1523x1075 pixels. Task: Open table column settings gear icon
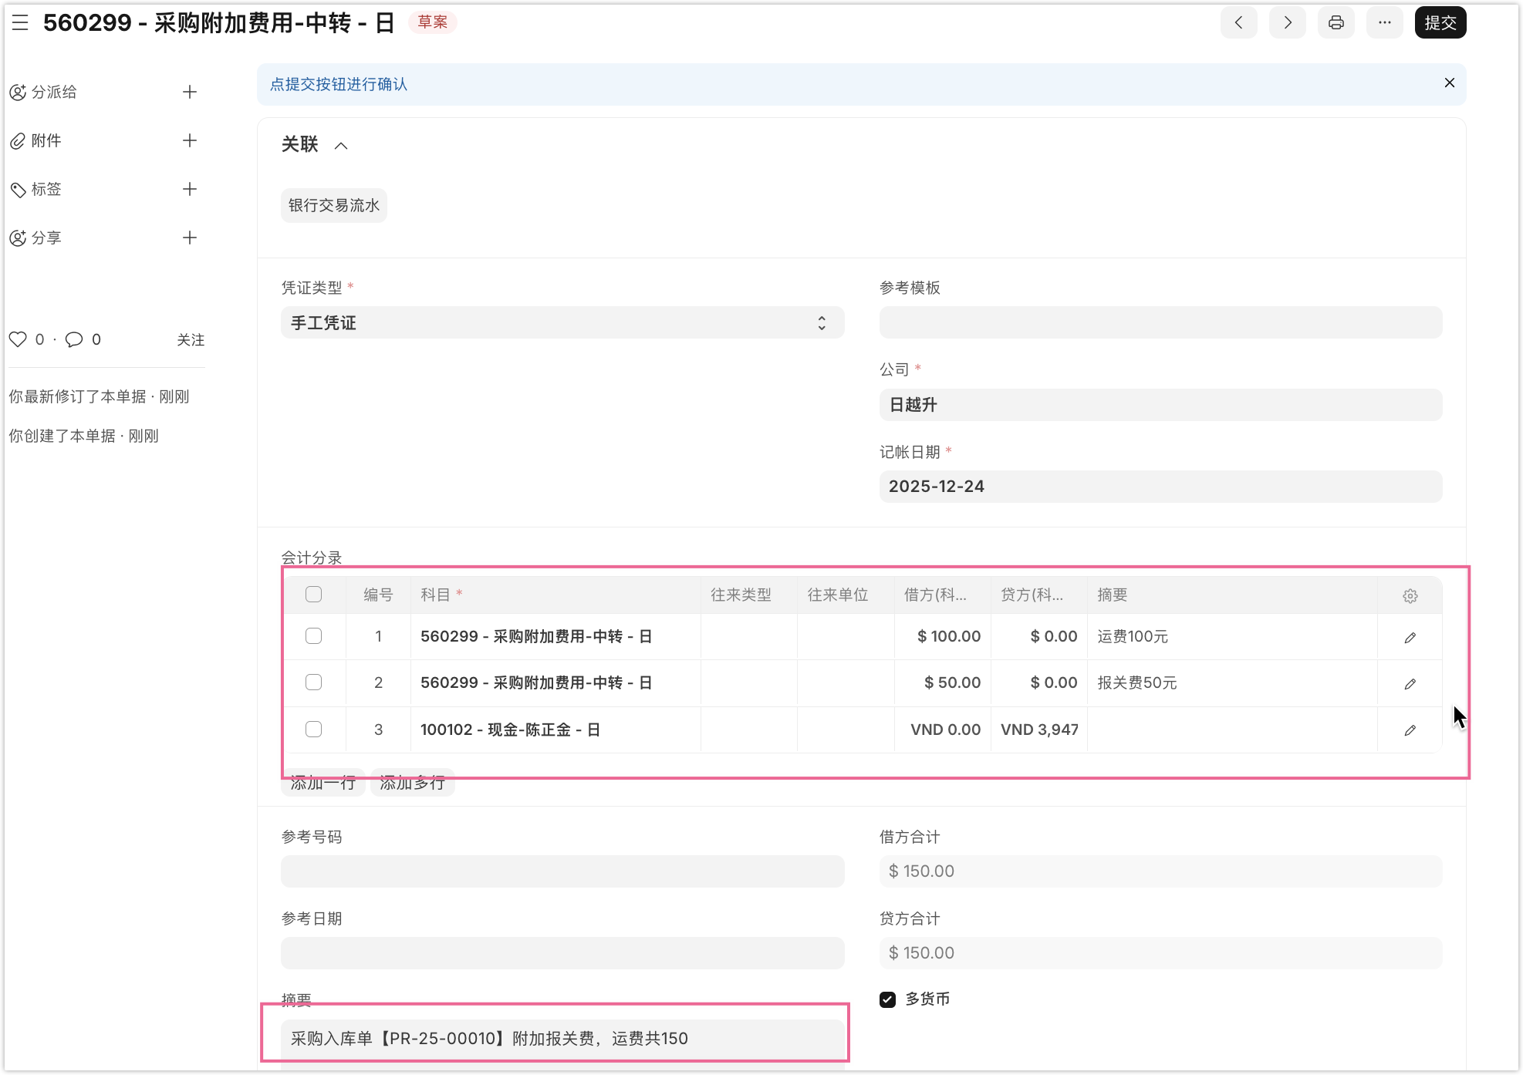coord(1410,596)
